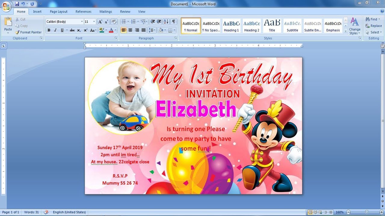
Task: Toggle Bold formatting
Action: pyautogui.click(x=49, y=30)
